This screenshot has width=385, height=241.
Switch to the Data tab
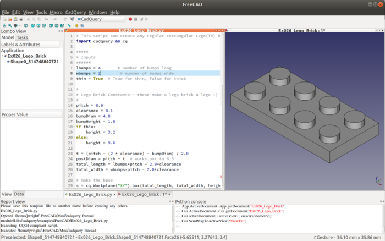[19, 194]
